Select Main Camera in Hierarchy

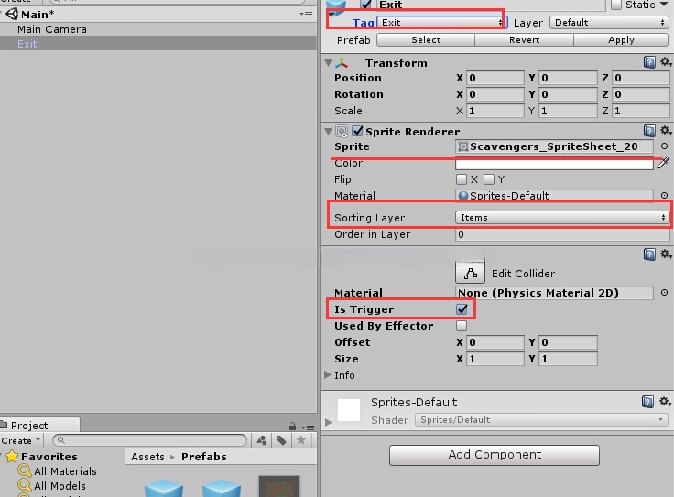click(x=51, y=29)
